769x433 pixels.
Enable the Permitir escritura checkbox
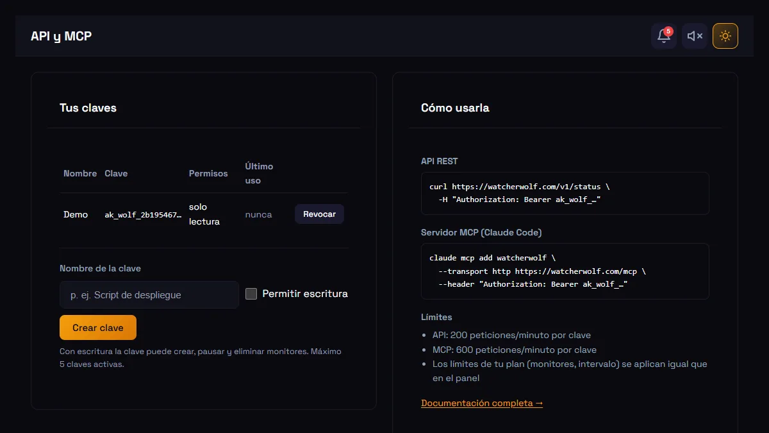tap(251, 294)
